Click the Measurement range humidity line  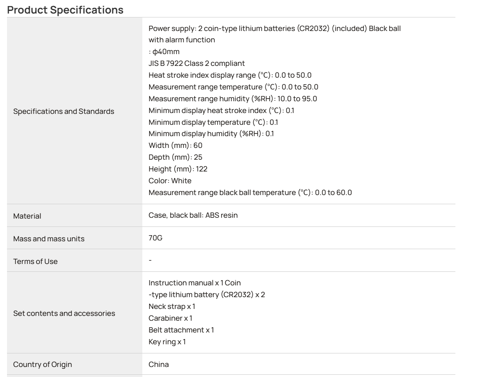click(233, 99)
